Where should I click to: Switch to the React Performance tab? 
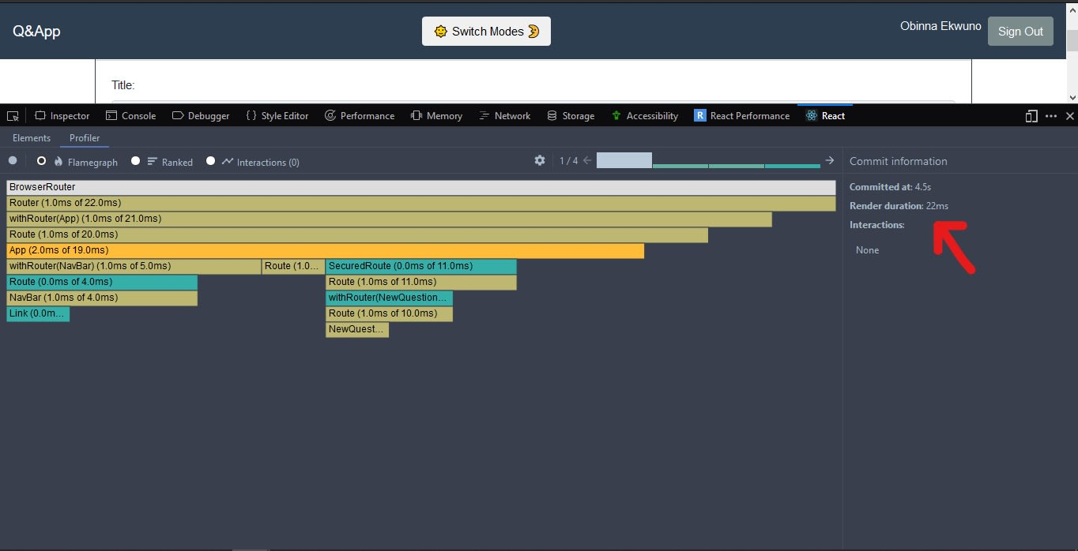(742, 116)
